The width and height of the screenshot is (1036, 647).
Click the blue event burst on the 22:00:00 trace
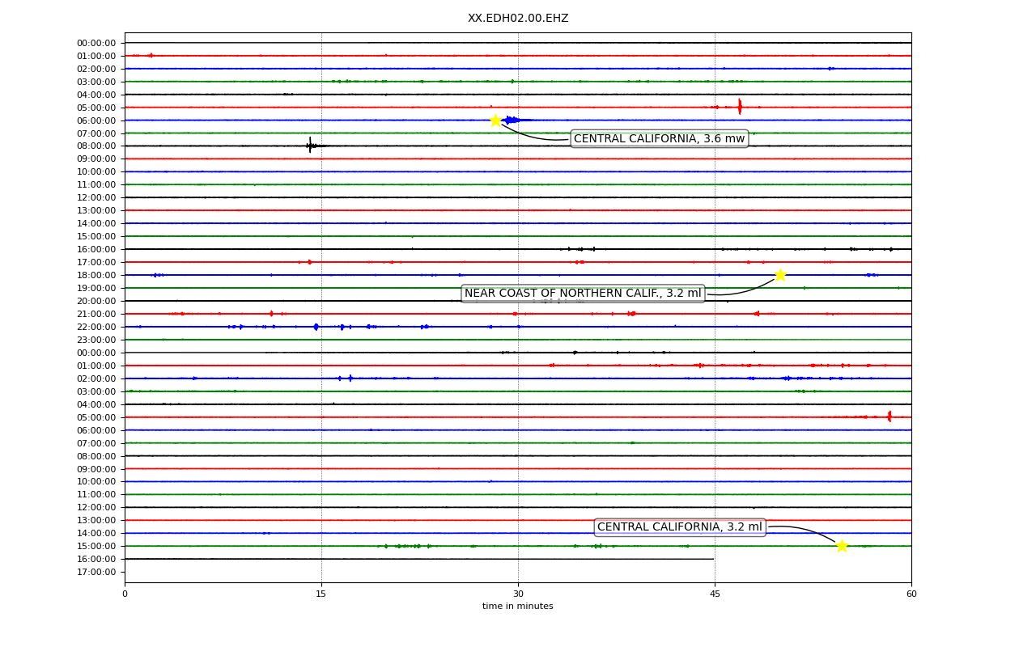pyautogui.click(x=316, y=327)
